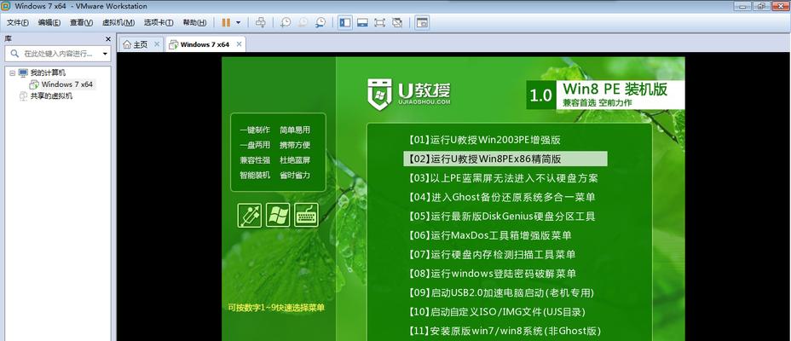The height and width of the screenshot is (341, 791).
Task: Choose 【07】运行硬盘内存检测扫描工具菜单
Action: (x=491, y=255)
